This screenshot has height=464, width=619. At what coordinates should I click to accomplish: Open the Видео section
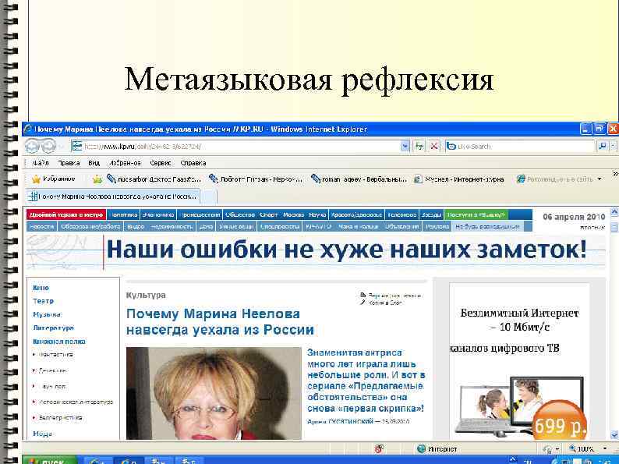coord(136,227)
